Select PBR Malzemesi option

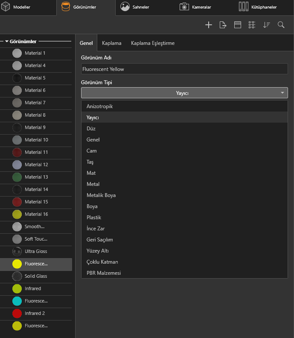104,273
